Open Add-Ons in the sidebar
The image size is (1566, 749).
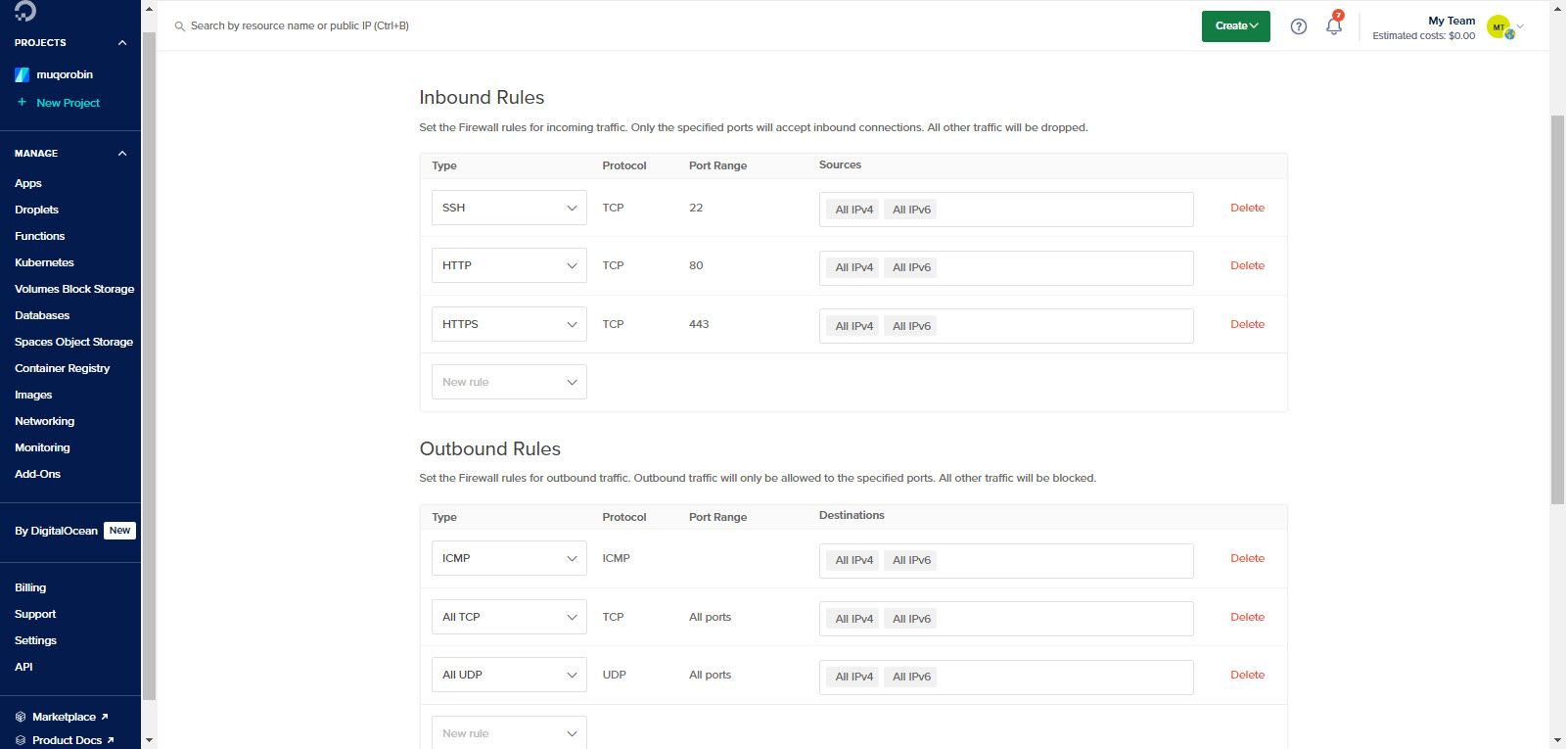37,474
